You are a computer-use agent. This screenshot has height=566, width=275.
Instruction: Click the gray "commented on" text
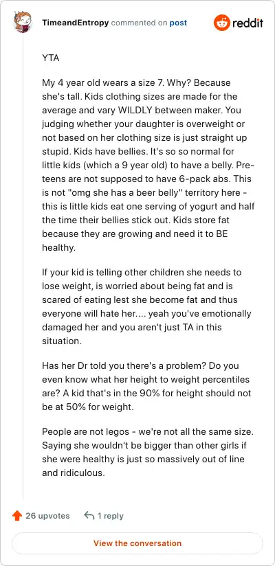pos(139,23)
